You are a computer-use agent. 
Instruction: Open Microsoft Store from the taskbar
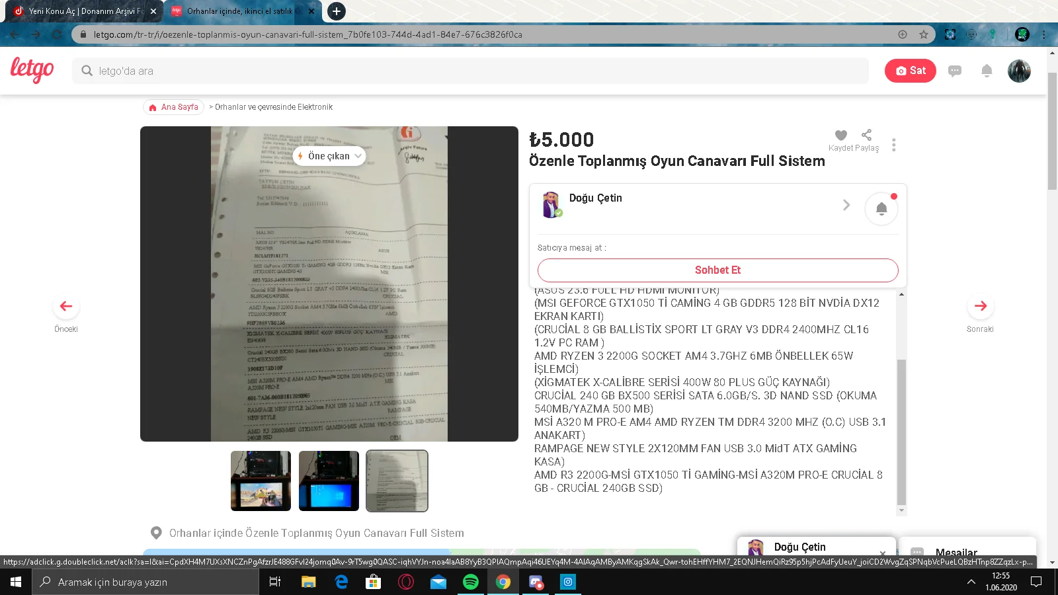(x=374, y=582)
